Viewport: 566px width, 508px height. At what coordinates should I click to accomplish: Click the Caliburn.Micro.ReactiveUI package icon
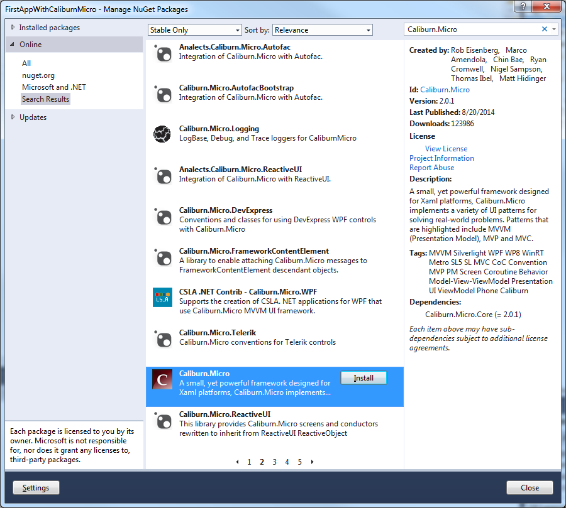(163, 420)
